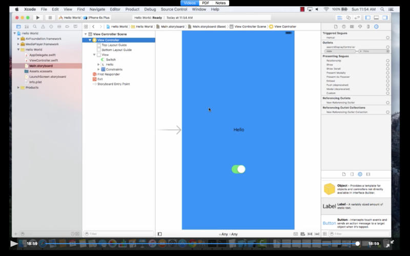Click the object library Filter field

click(359, 234)
